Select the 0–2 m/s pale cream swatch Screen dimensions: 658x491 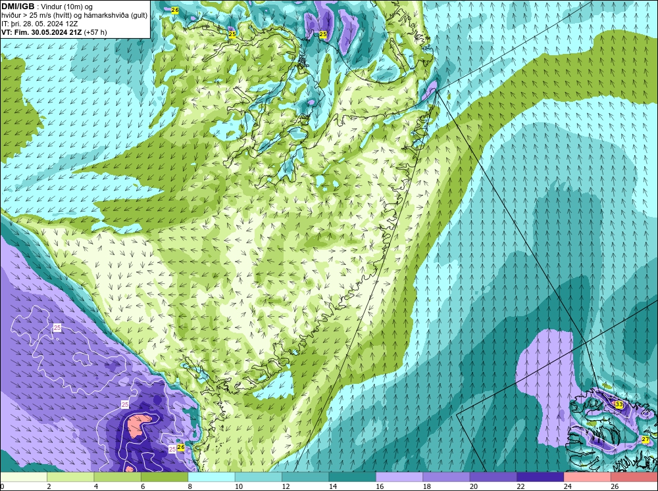(24, 477)
